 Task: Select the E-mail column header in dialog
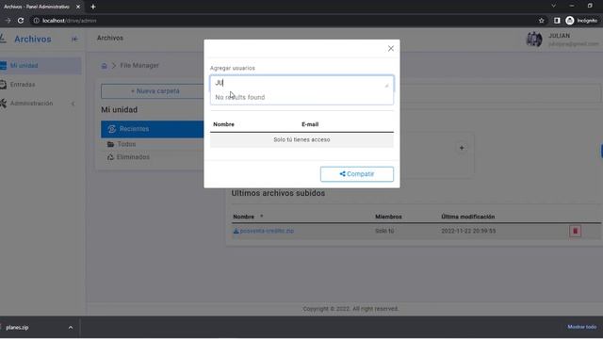click(310, 124)
